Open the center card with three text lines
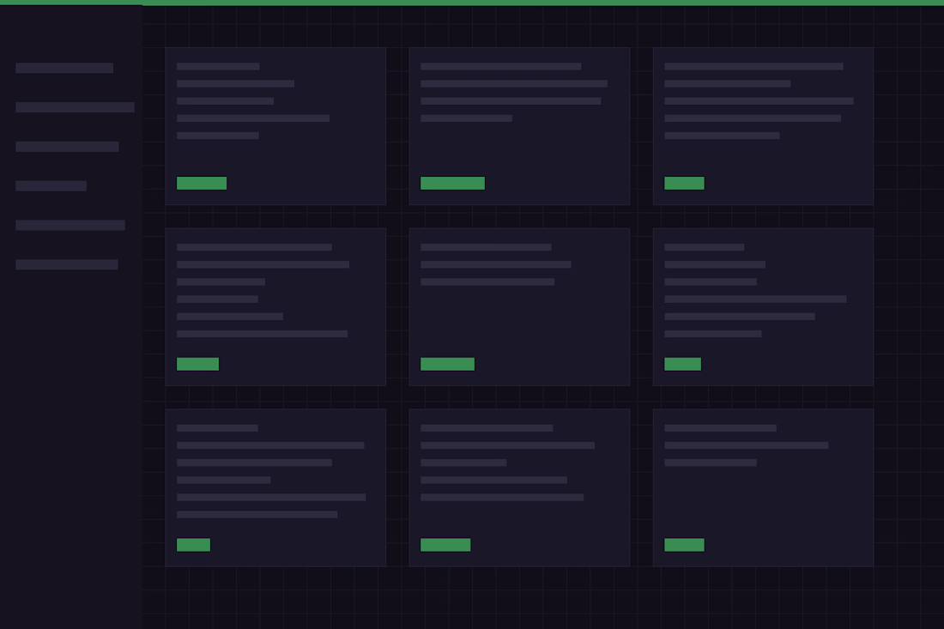Screen dimensions: 944x629 click(x=519, y=307)
